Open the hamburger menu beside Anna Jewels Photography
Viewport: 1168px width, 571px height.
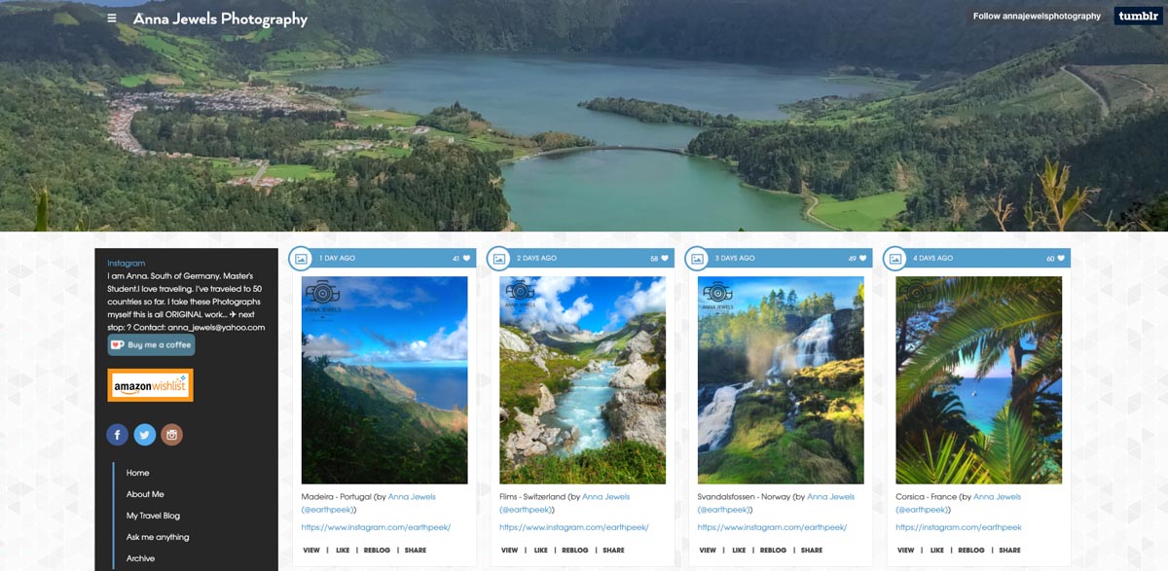coord(112,18)
